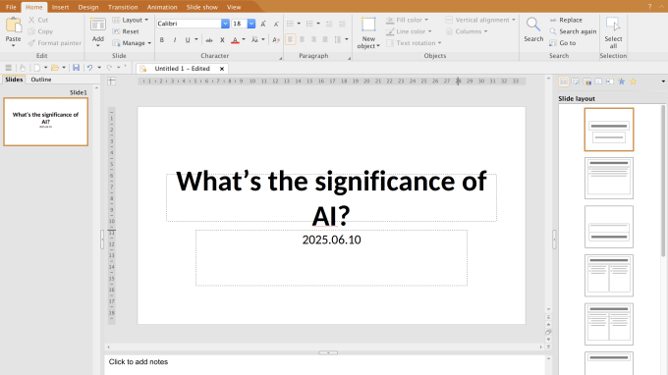Open the sidebar options dropdown arrow
This screenshot has height=375, width=668.
pyautogui.click(x=663, y=81)
